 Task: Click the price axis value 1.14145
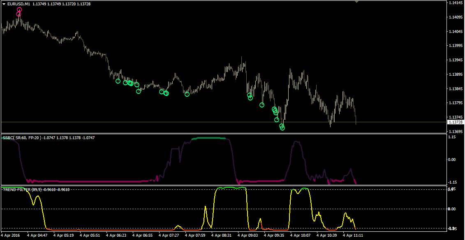pos(455,2)
